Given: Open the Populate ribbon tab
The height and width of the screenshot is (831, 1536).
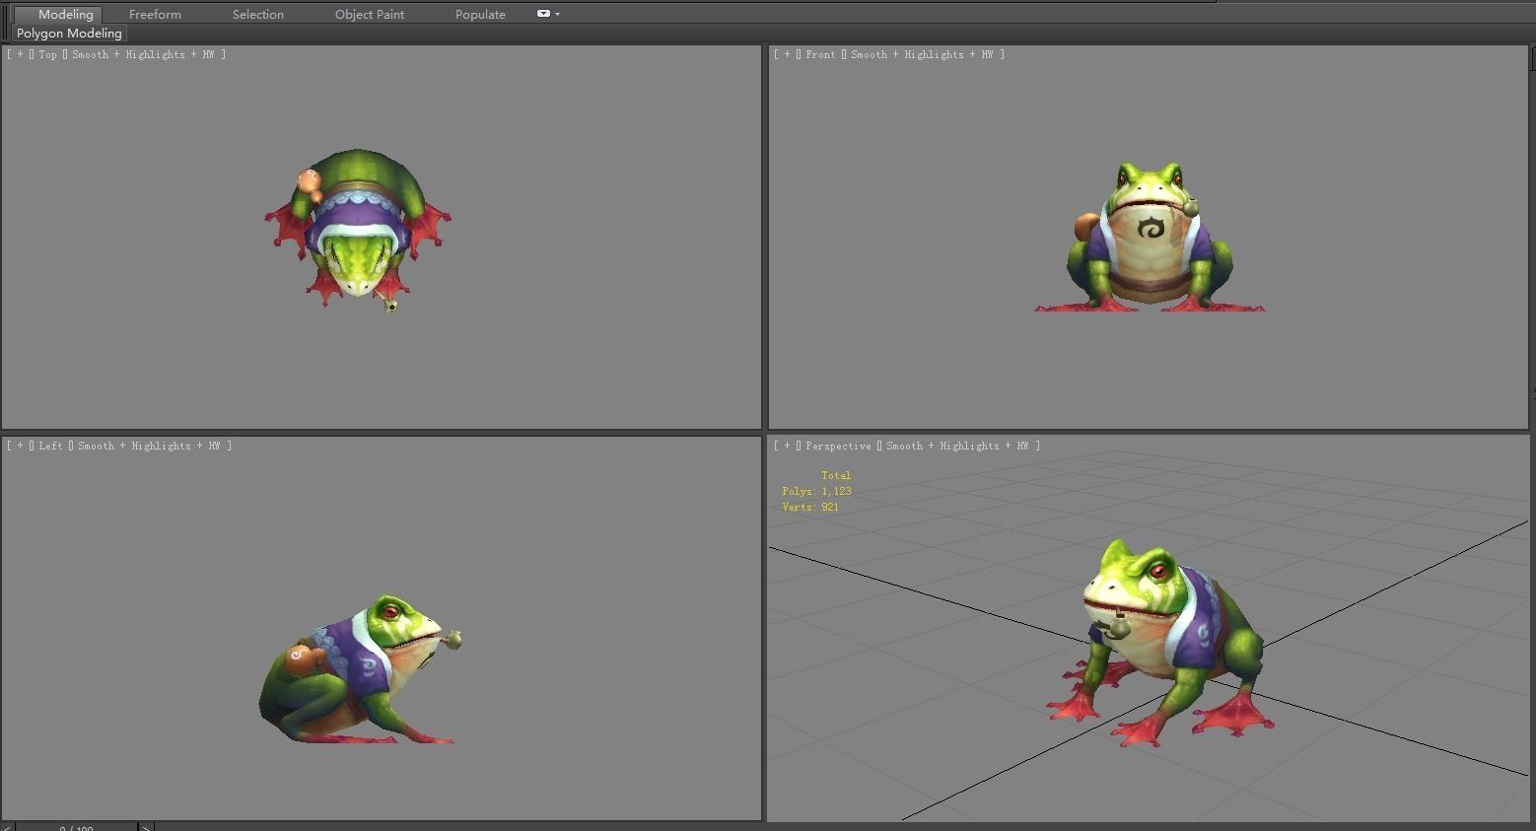Looking at the screenshot, I should tap(480, 14).
